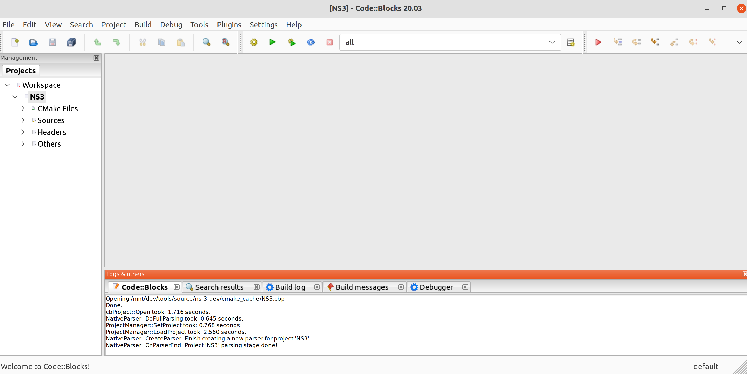Click the Build and run icon

(292, 42)
